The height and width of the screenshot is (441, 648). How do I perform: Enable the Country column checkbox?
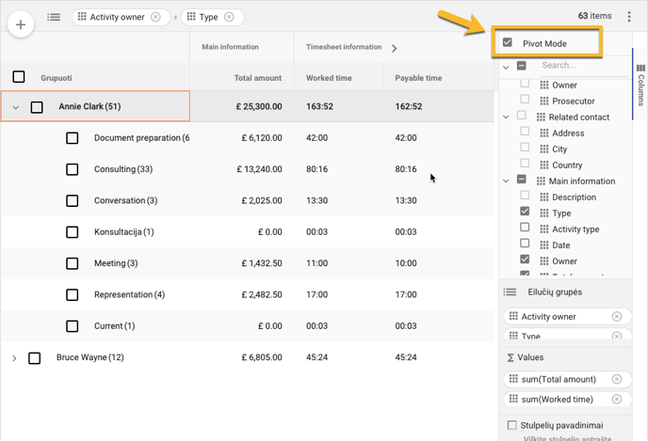pyautogui.click(x=525, y=163)
